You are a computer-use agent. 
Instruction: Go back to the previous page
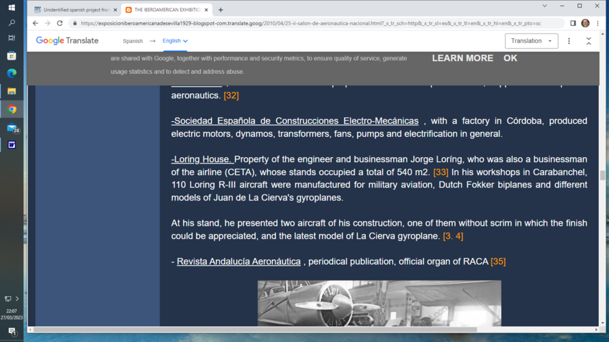(36, 23)
